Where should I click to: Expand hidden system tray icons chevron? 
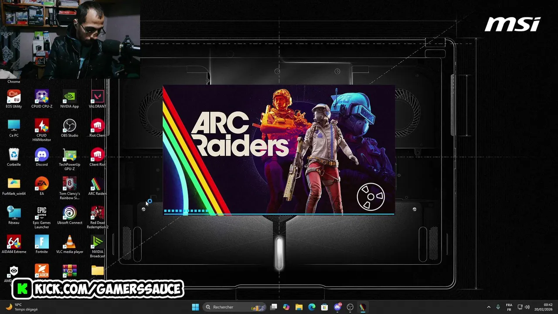(x=488, y=307)
